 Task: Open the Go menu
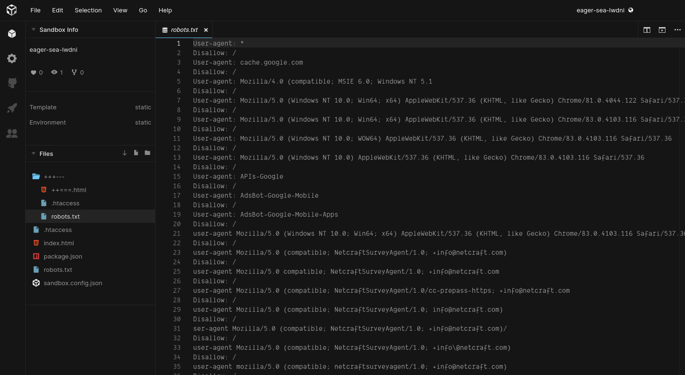pos(143,10)
